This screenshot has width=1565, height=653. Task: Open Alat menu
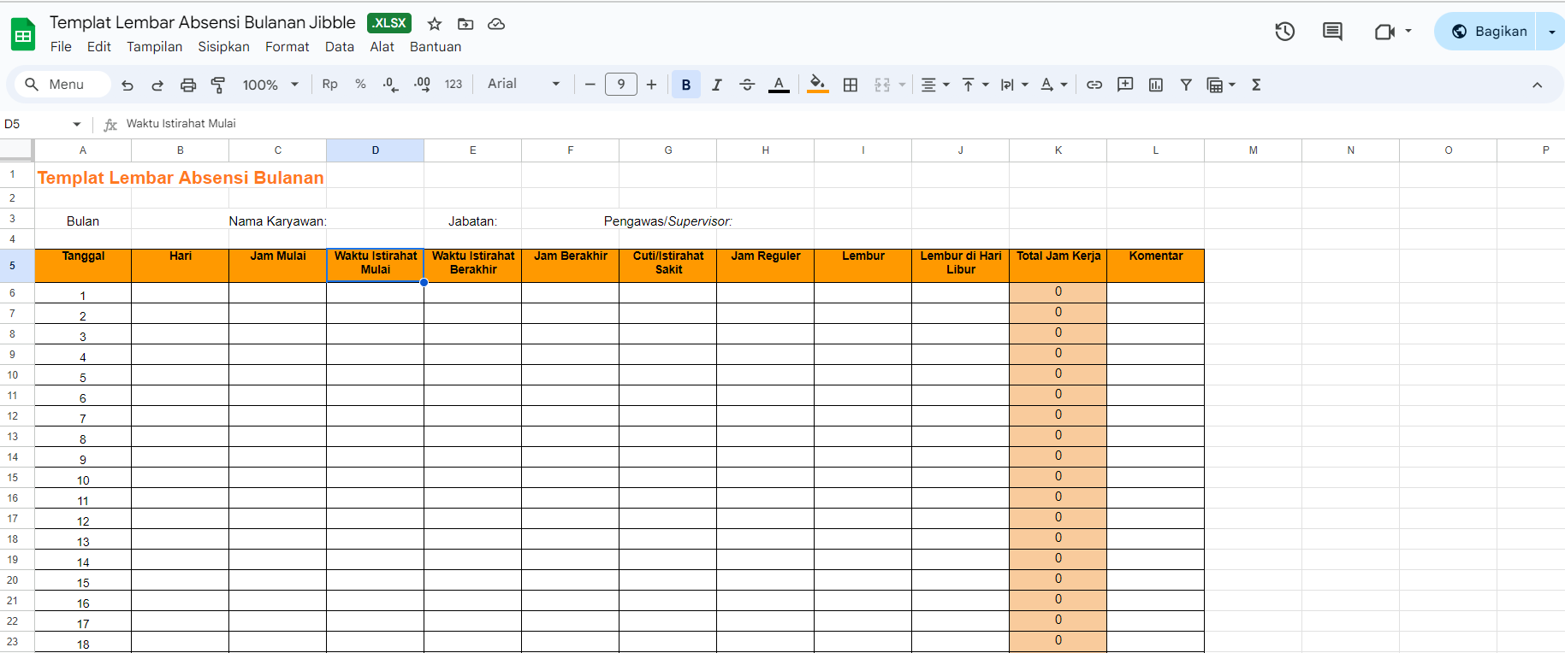(x=382, y=47)
